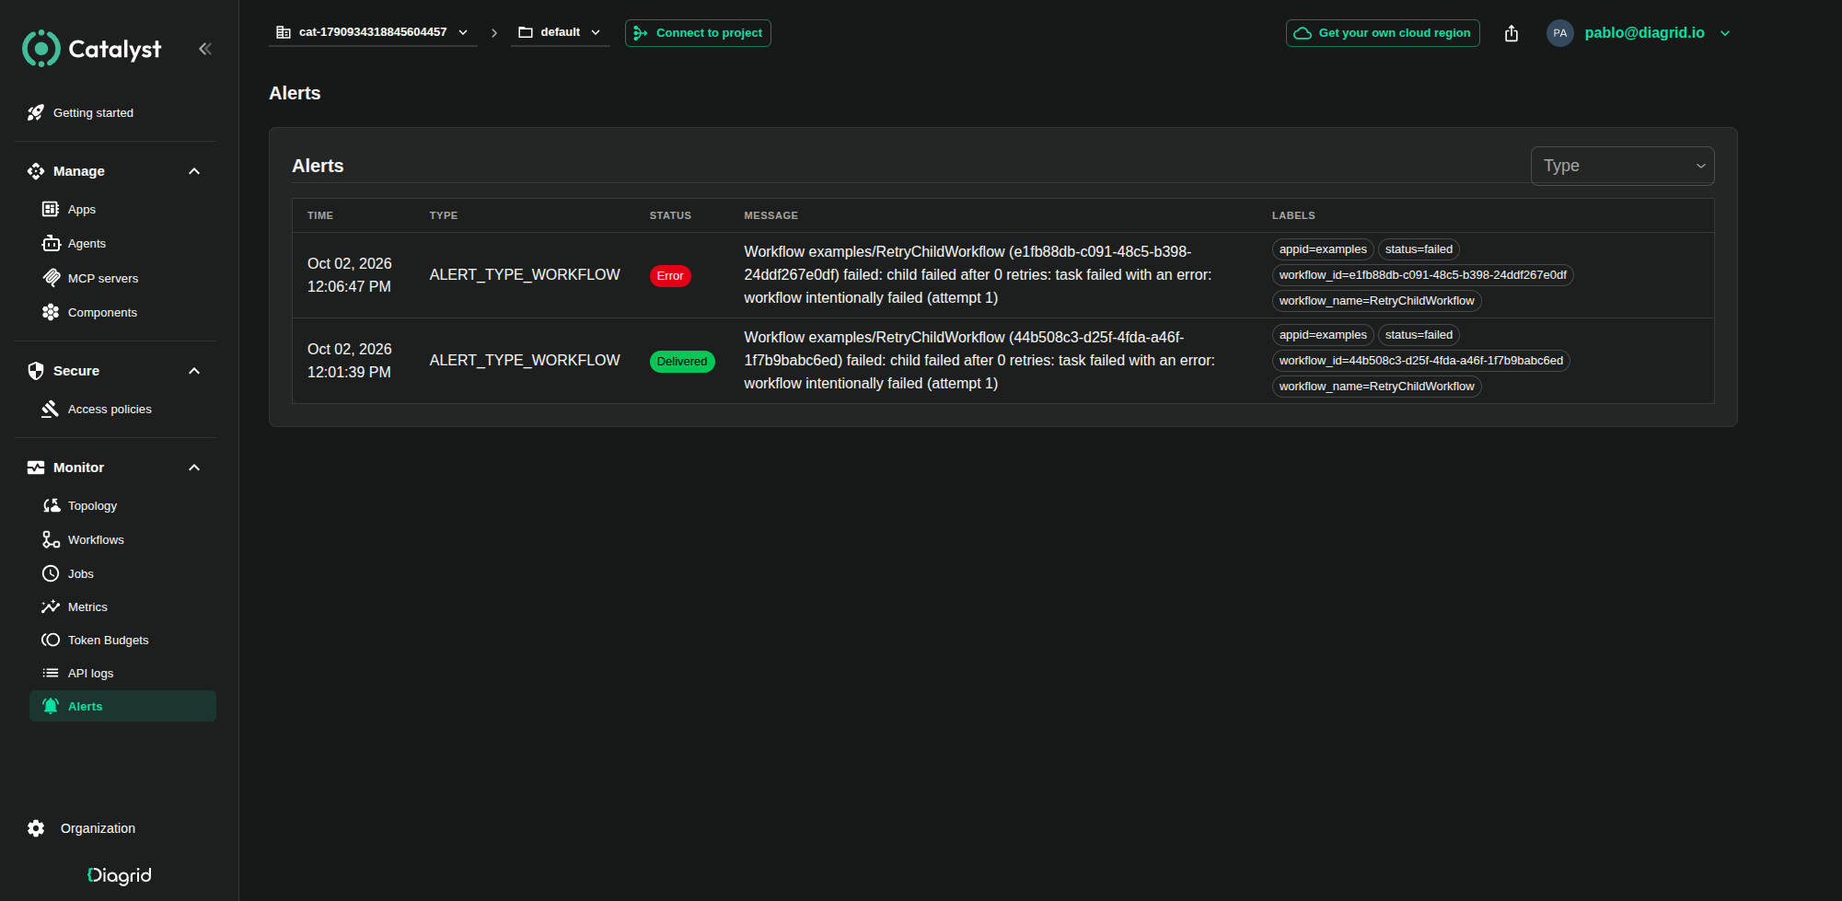Open the default project dropdown
Image resolution: width=1842 pixels, height=901 pixels.
[x=560, y=32]
